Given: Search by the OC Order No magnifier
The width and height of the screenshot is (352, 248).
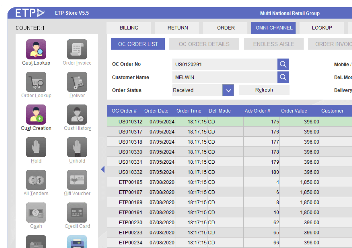Looking at the screenshot, I should click(283, 64).
